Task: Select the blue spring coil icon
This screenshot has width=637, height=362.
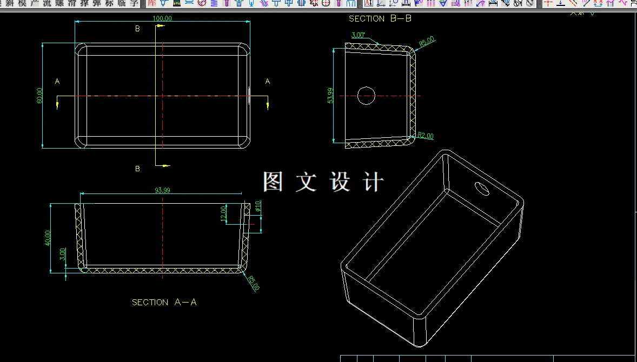Action: click(x=214, y=3)
